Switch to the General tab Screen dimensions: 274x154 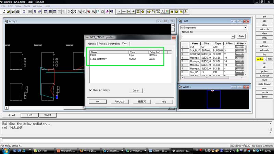click(92, 44)
